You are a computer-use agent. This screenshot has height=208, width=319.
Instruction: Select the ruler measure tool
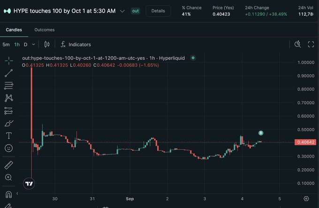pyautogui.click(x=9, y=165)
